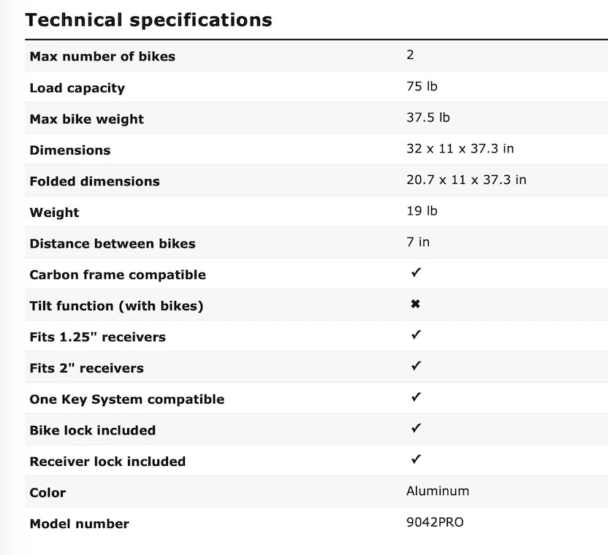Click the One Key System compatible label
The width and height of the screenshot is (608, 555).
pos(126,399)
